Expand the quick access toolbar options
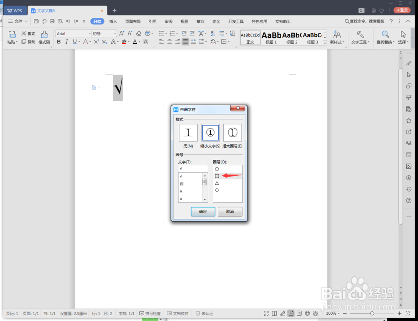The width and height of the screenshot is (418, 321). click(84, 21)
